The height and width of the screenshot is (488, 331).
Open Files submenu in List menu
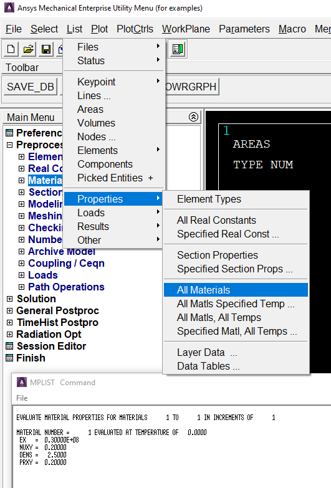pyautogui.click(x=114, y=47)
